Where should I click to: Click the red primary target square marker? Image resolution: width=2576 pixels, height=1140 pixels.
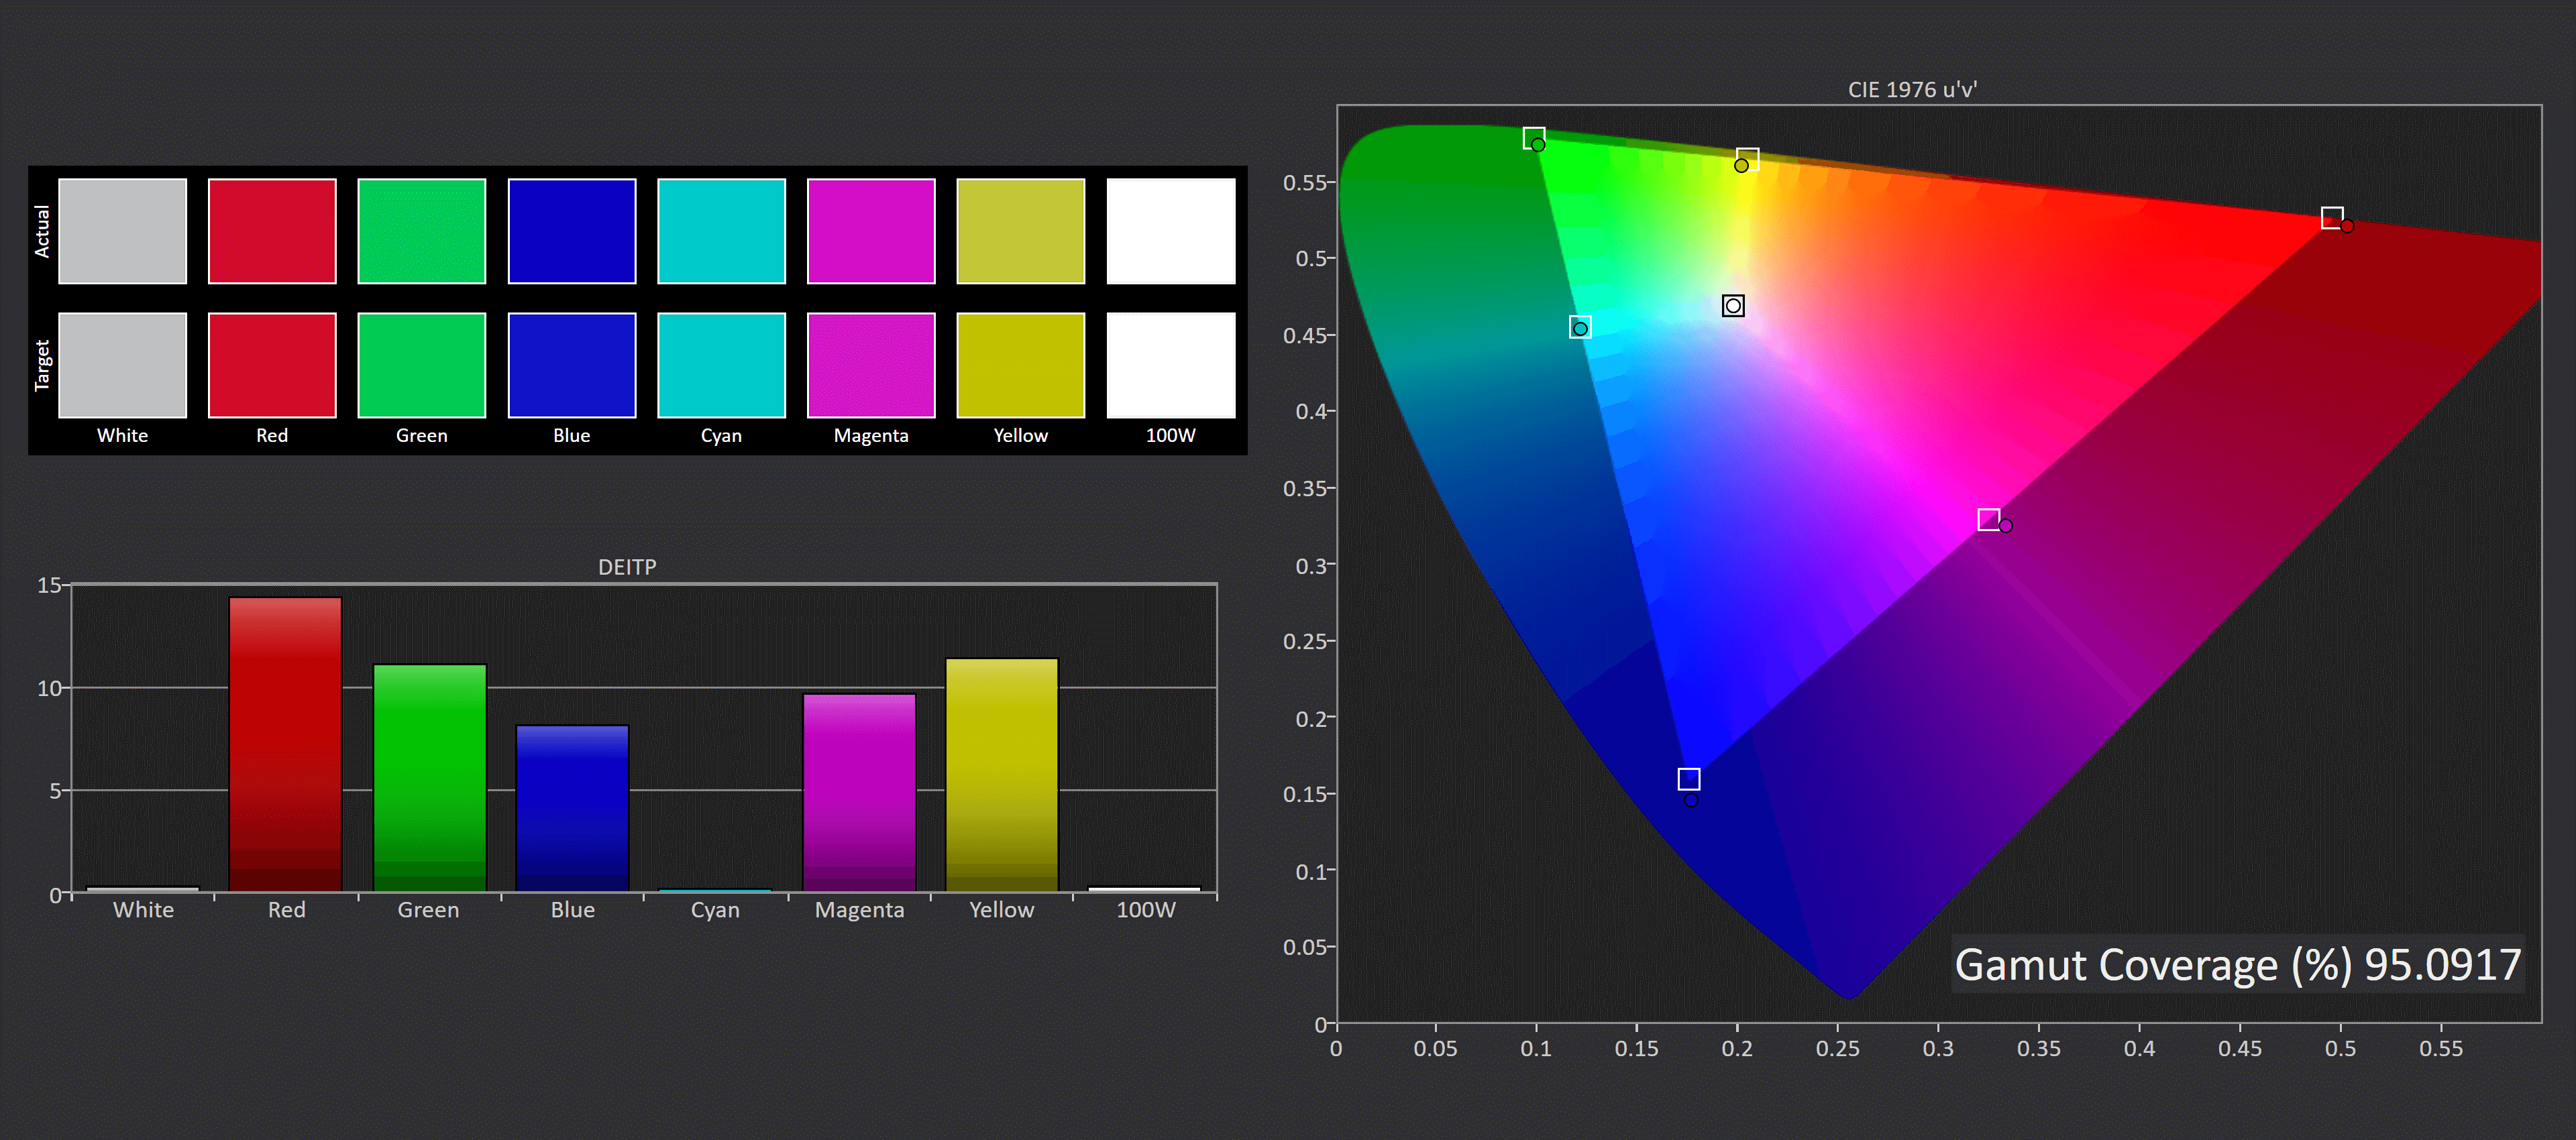point(2331,217)
